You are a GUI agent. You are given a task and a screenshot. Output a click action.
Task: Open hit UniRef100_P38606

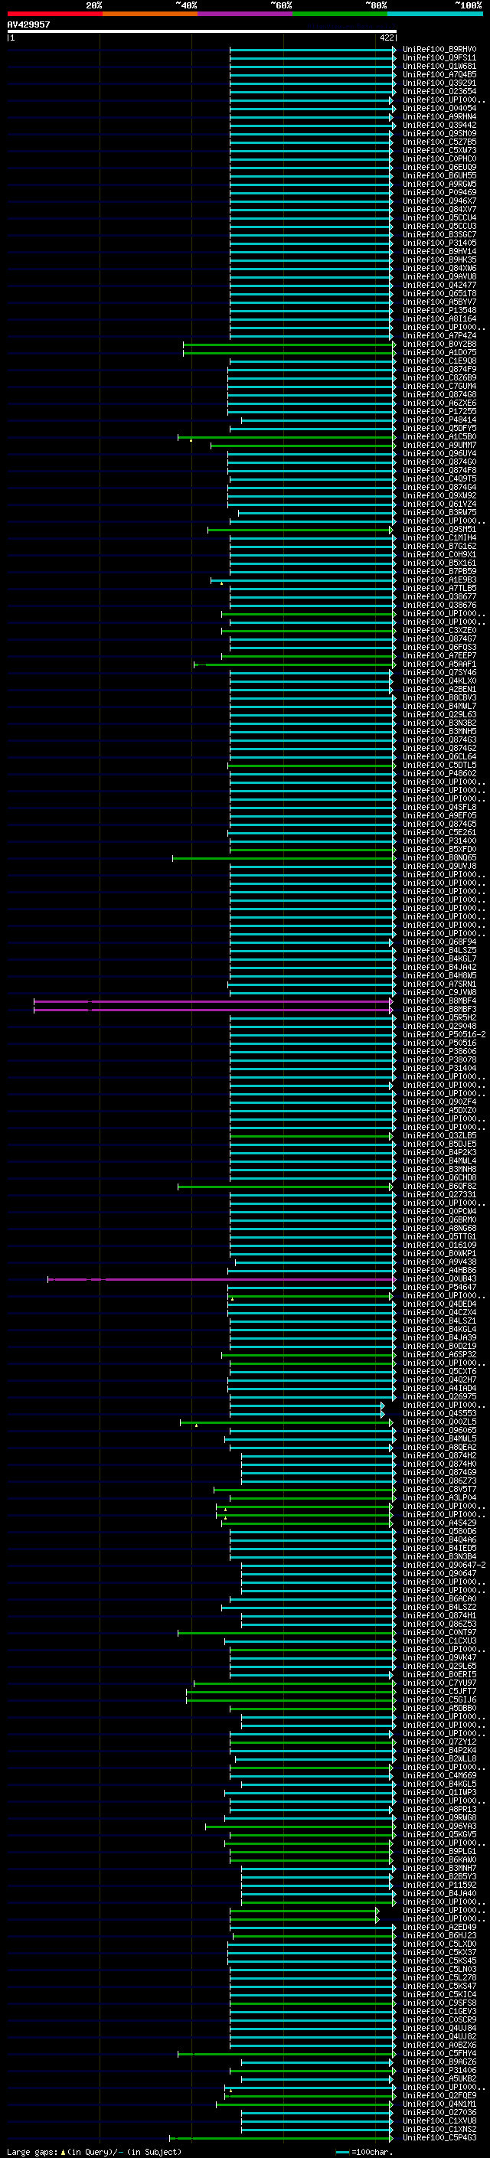coord(439,1051)
